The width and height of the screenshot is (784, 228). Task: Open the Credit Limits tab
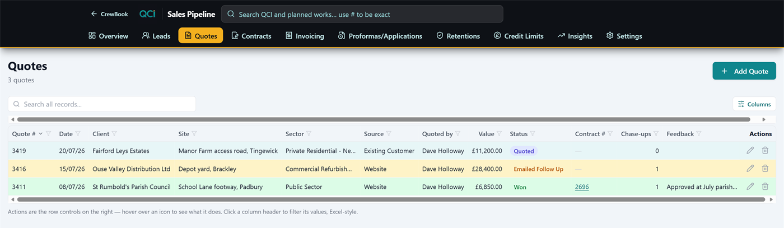[519, 36]
